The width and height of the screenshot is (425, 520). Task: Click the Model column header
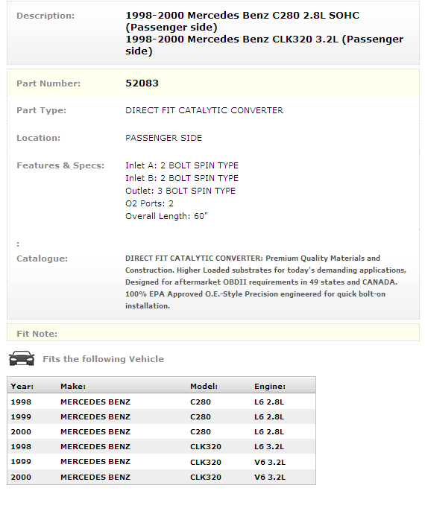[204, 386]
